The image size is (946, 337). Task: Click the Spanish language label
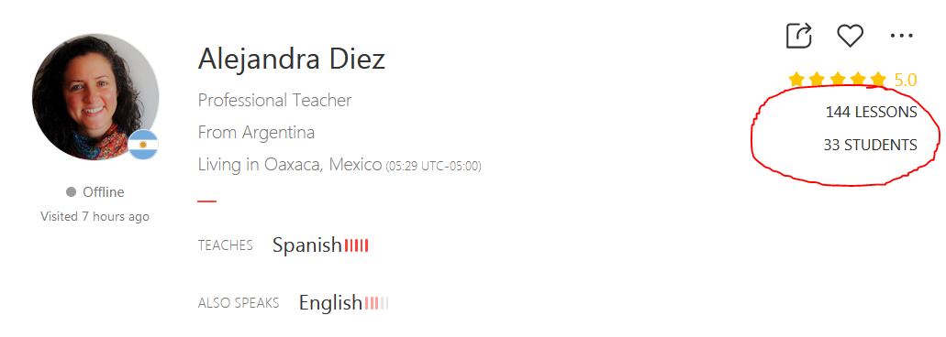307,245
